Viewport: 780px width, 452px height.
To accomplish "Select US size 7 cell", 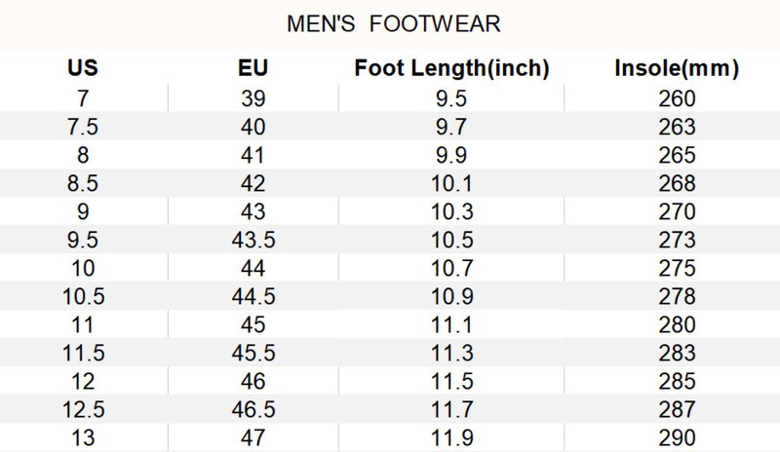I will pos(83,98).
